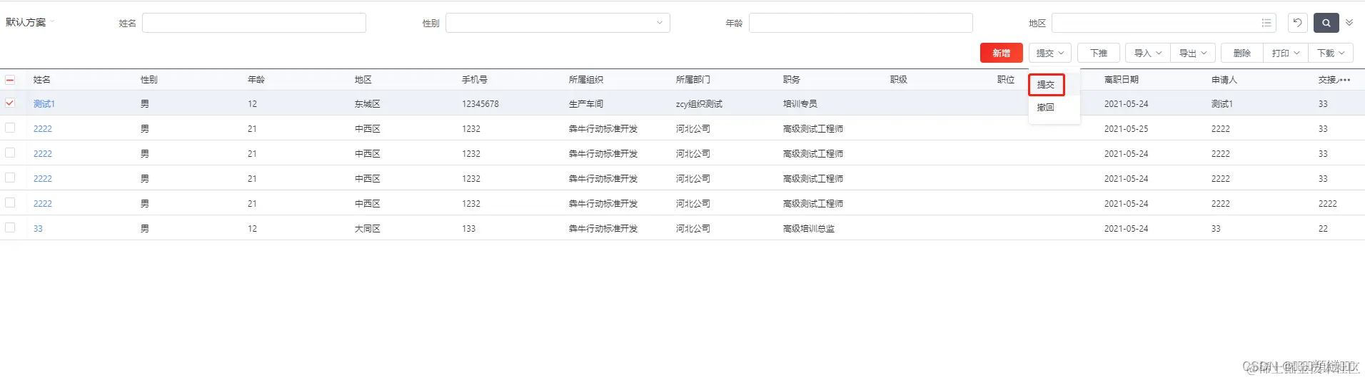Viewport: 1365px width, 380px height.
Task: Click the 东城区 region cell
Action: tap(368, 104)
